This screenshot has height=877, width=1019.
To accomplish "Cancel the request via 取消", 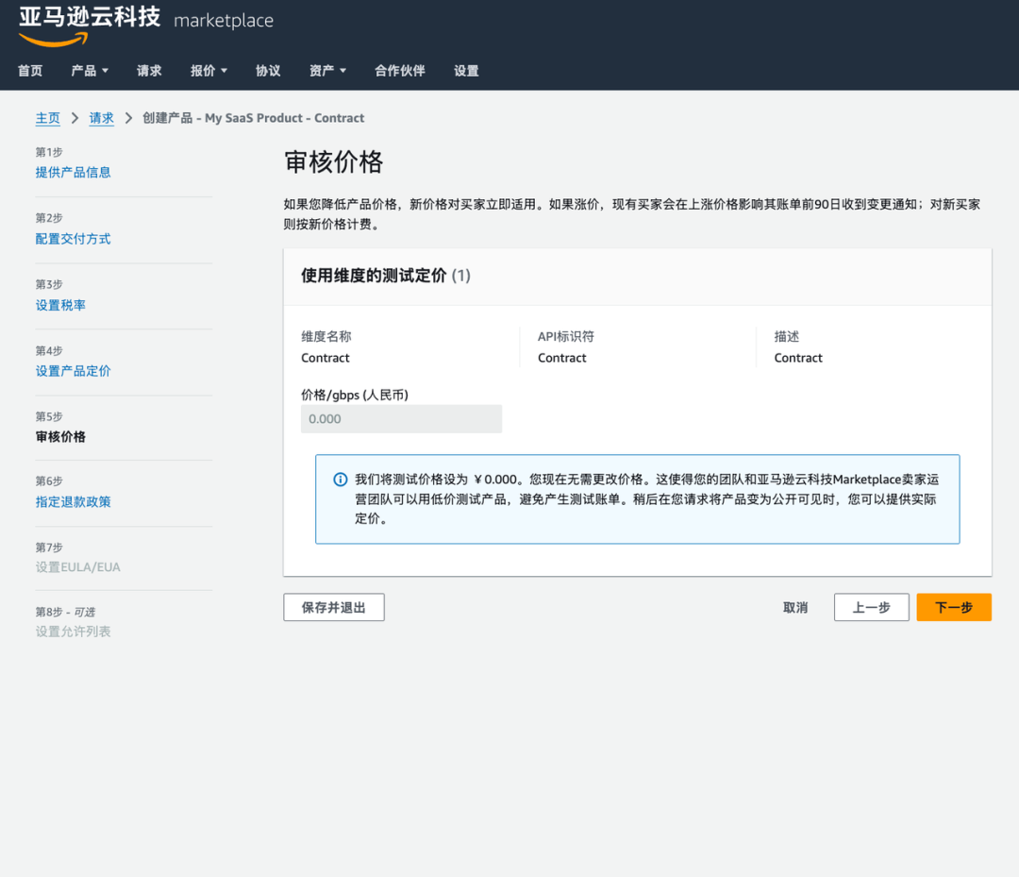I will pyautogui.click(x=795, y=607).
